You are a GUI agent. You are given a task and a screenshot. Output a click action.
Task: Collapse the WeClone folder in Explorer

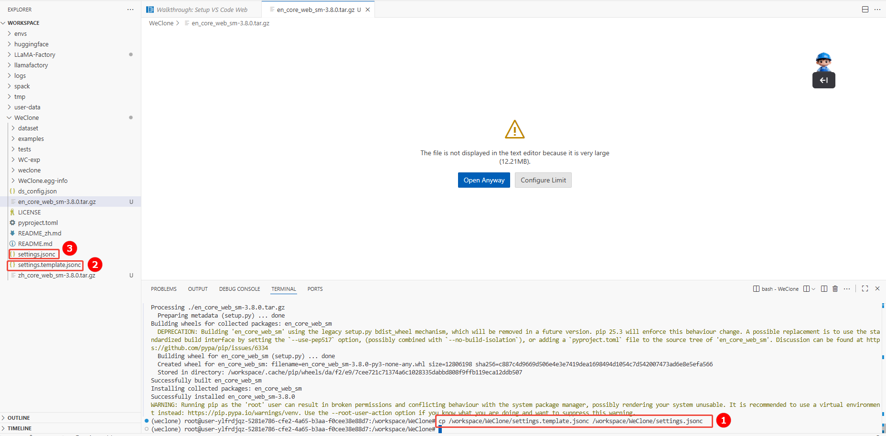pyautogui.click(x=26, y=118)
